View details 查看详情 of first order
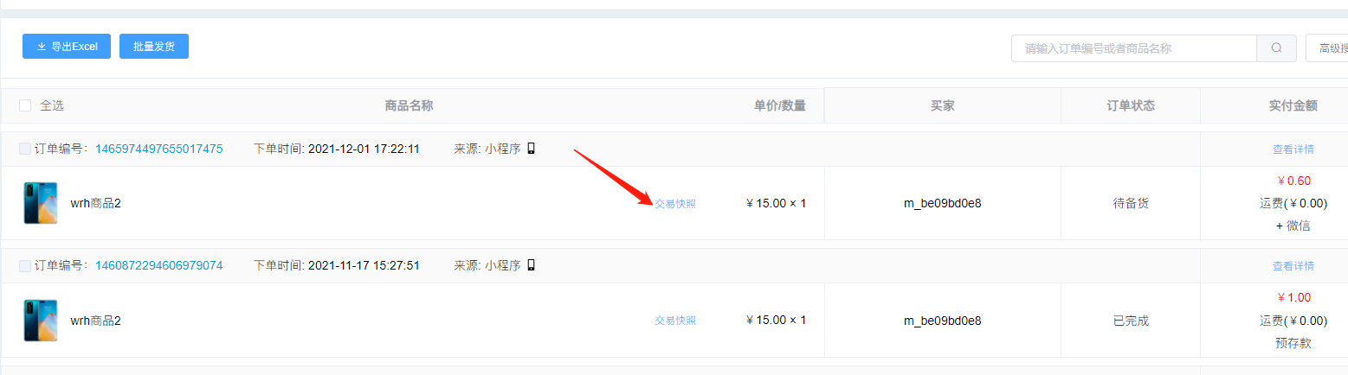Viewport: 1348px width, 375px height. coord(1293,149)
